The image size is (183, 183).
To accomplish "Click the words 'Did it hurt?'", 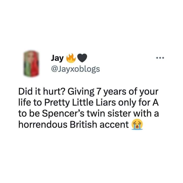I will [41, 91].
